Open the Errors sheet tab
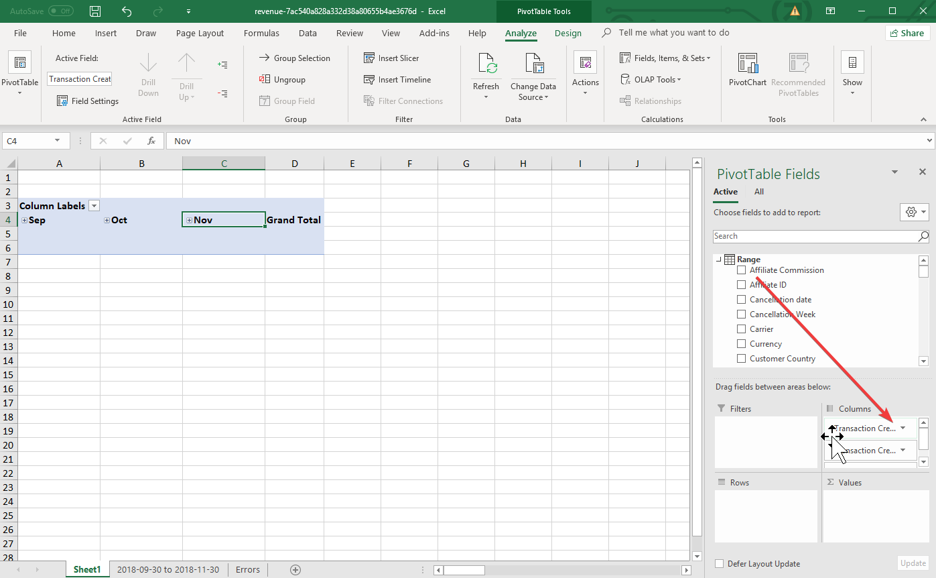 (x=247, y=569)
